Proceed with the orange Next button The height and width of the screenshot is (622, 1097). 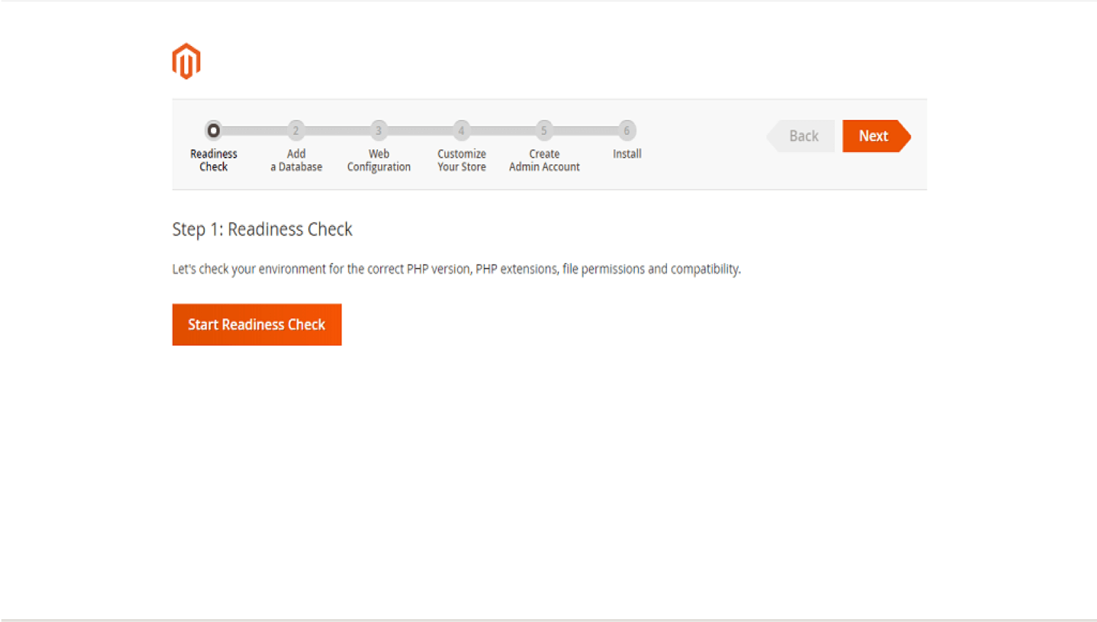[874, 136]
